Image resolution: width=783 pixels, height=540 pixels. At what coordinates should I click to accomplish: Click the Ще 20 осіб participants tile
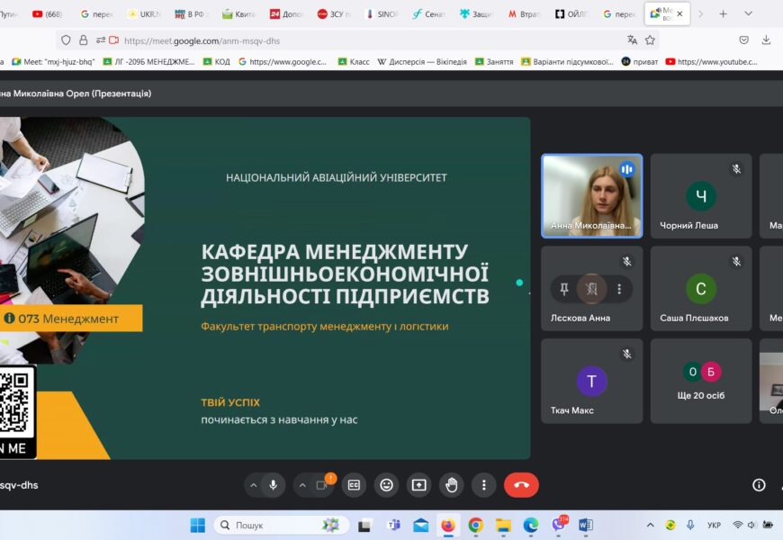pyautogui.click(x=700, y=381)
